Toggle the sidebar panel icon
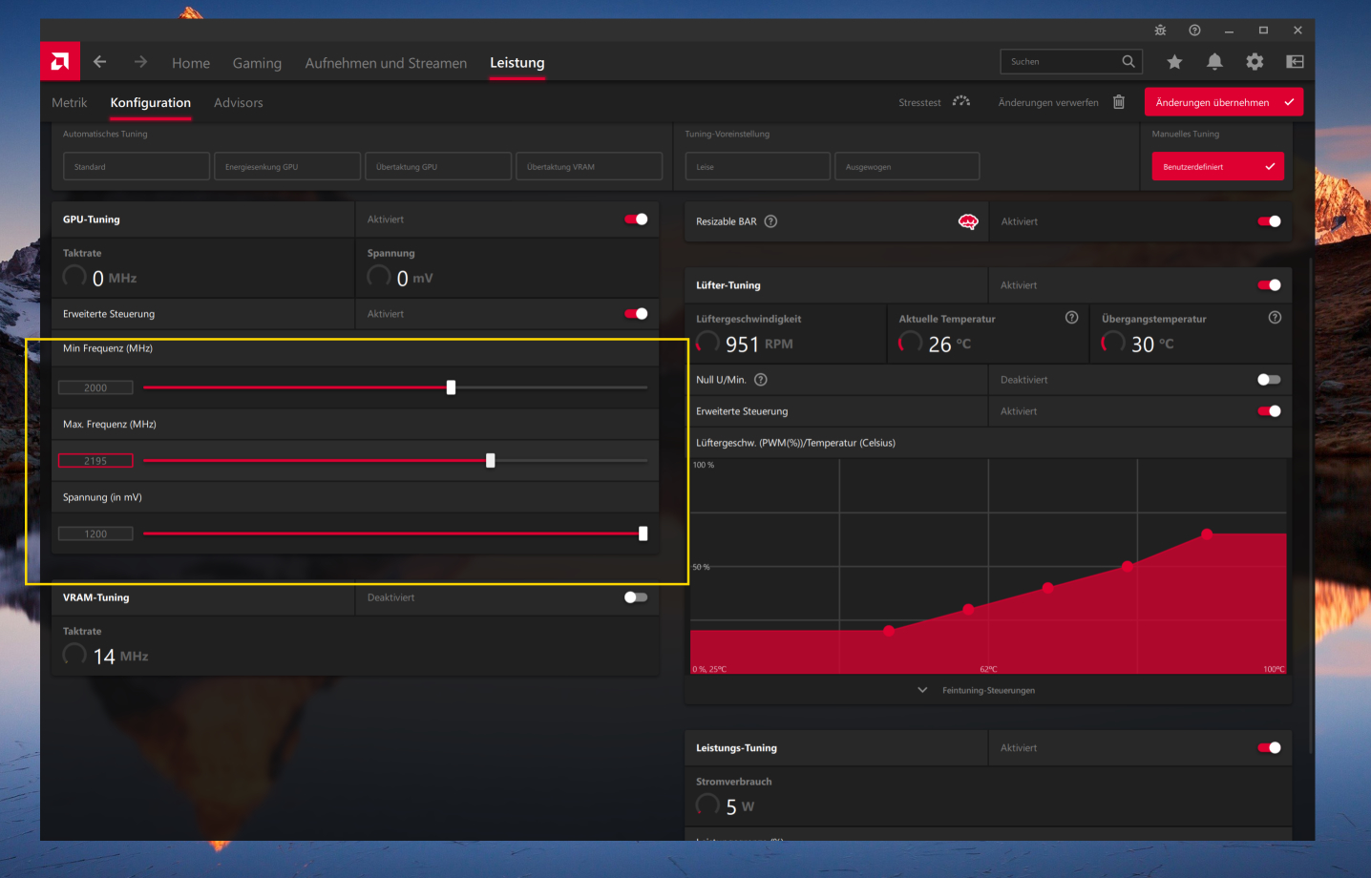The width and height of the screenshot is (1371, 878). coord(1295,62)
